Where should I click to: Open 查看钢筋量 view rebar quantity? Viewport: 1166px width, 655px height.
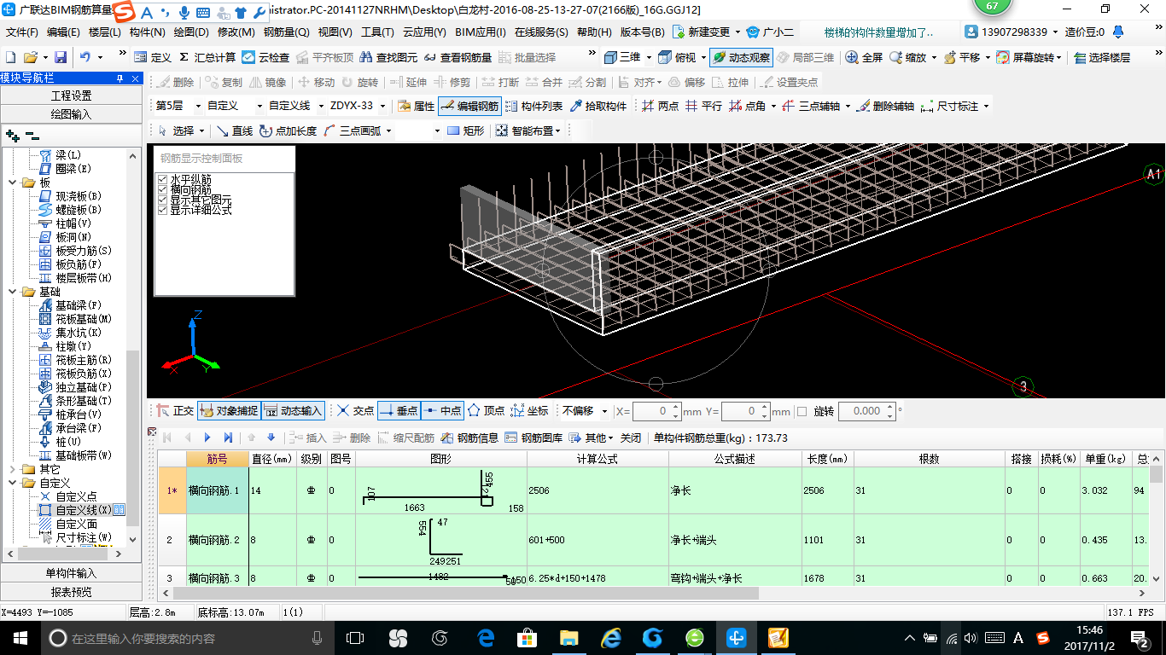(x=457, y=57)
